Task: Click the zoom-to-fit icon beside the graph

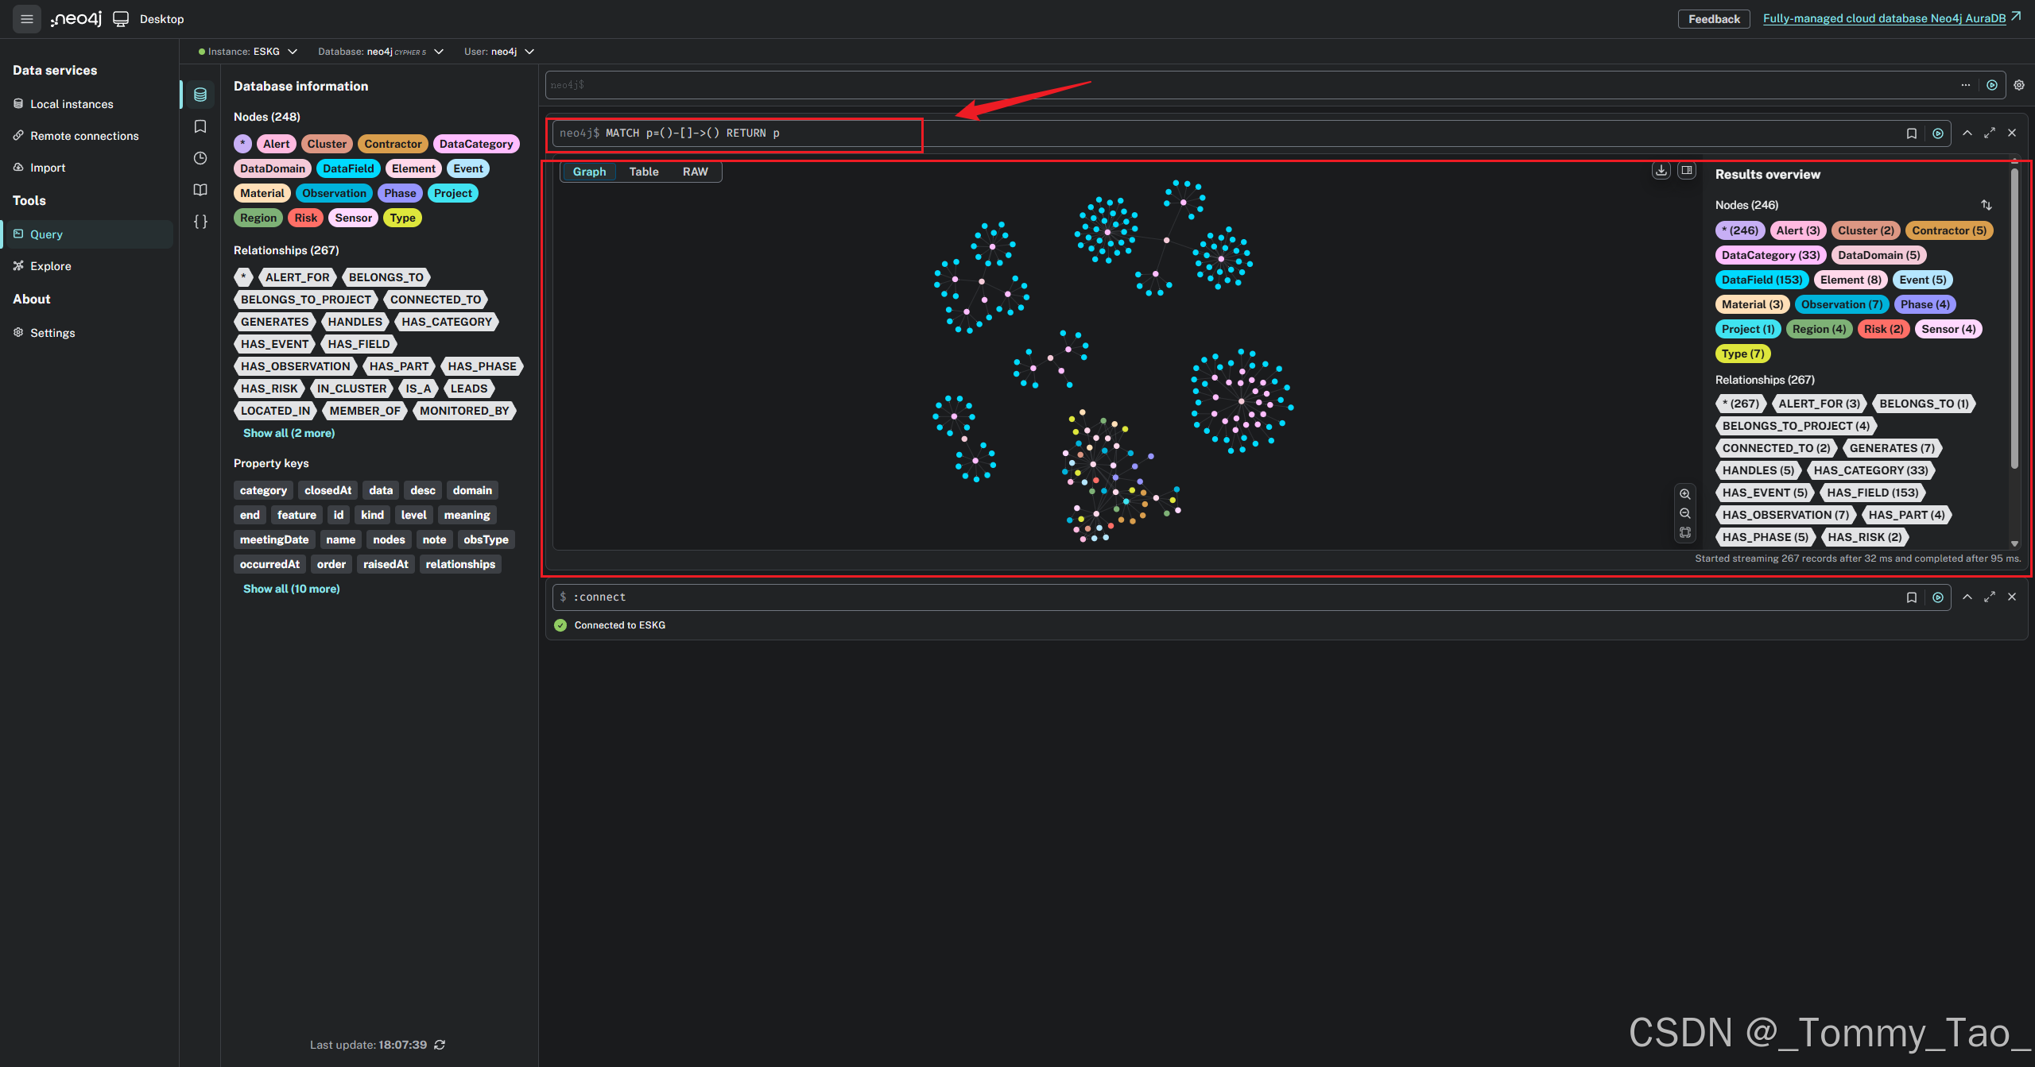Action: (1685, 532)
